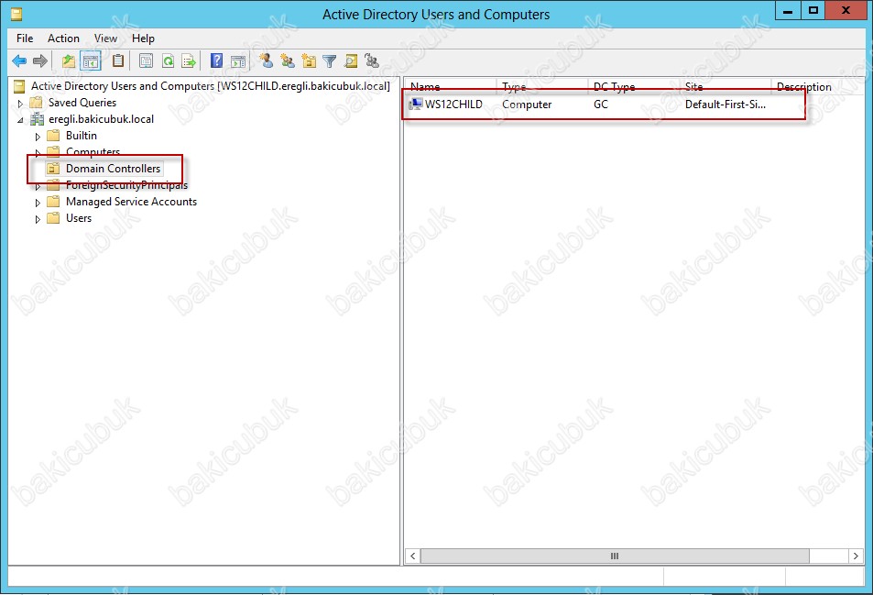The width and height of the screenshot is (873, 595).
Task: Click the horizontal scrollbar thumb
Action: pos(615,556)
